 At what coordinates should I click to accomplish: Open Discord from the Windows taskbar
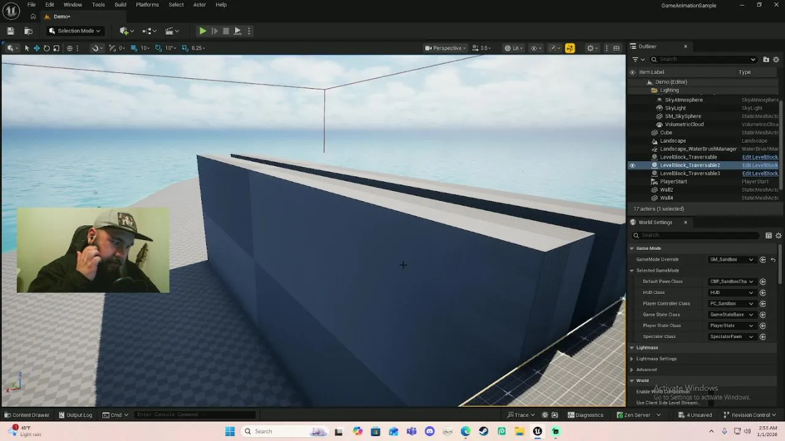point(429,431)
